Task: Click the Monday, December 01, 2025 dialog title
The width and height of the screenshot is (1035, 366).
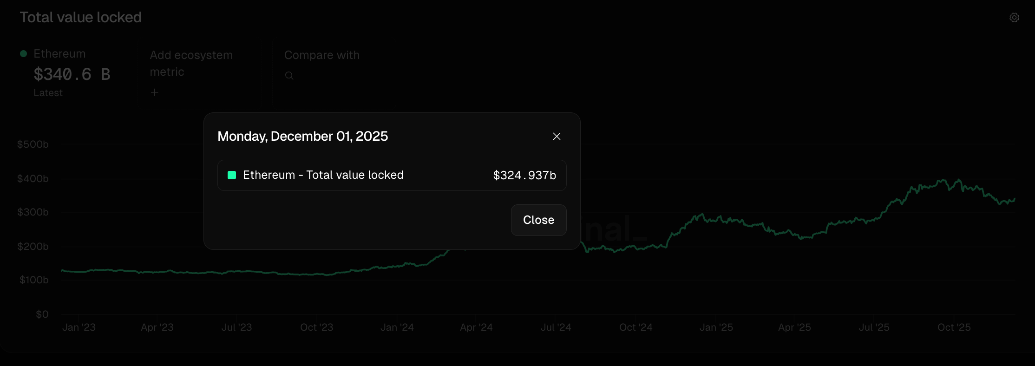Action: point(302,137)
